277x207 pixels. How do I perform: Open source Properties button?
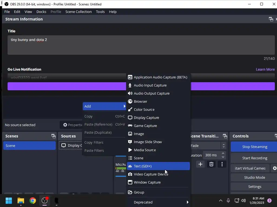pyautogui.click(x=71, y=125)
